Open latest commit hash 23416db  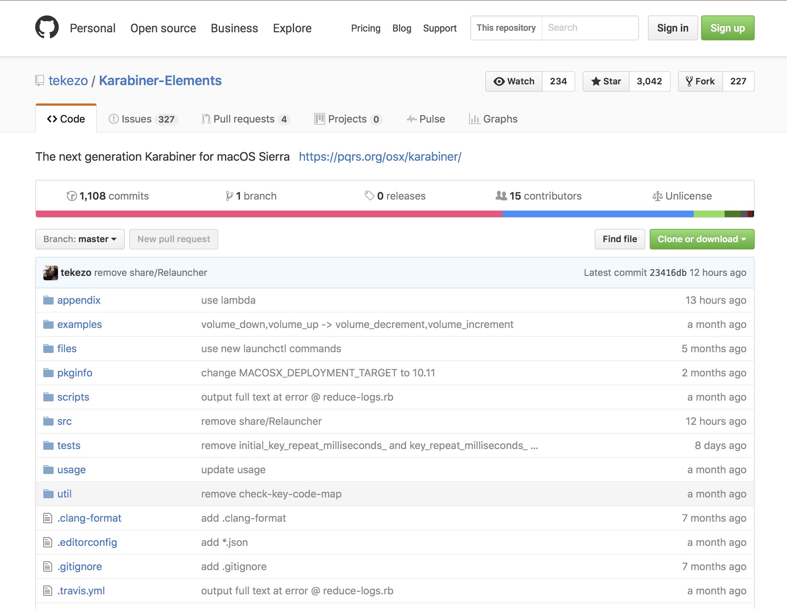[x=668, y=273]
